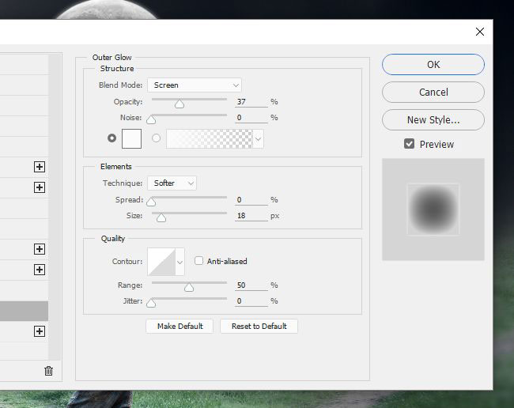This screenshot has height=408, width=514.
Task: Click the Range slider handle
Action: [x=189, y=287]
